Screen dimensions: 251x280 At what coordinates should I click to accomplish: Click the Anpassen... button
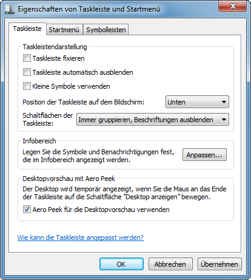coord(204,155)
